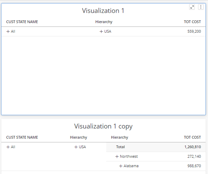208x174 pixels.
Task: Select CUST STATE NAME header in Visualization 1
Action: [x=22, y=22]
